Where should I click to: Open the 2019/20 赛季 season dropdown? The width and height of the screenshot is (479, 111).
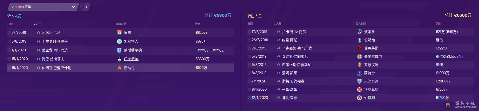tap(43, 7)
